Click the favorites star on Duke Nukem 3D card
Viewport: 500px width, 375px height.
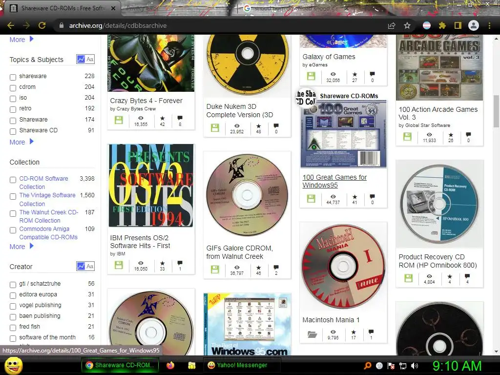258,126
